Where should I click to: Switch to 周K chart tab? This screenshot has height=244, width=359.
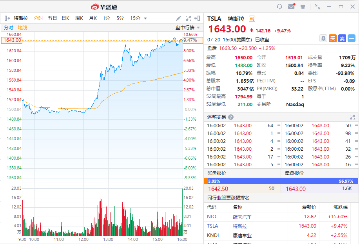pyautogui.click(x=79, y=18)
